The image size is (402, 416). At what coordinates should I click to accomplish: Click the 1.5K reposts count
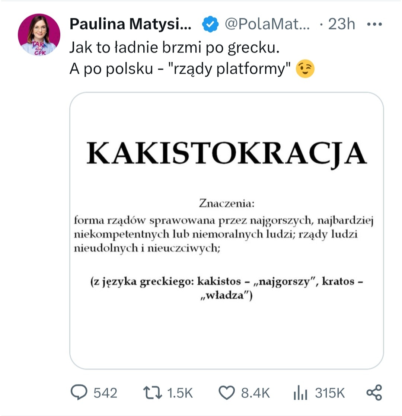[x=180, y=393]
